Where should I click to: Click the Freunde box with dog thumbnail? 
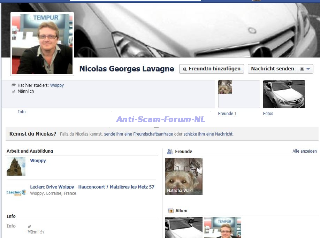point(239,94)
